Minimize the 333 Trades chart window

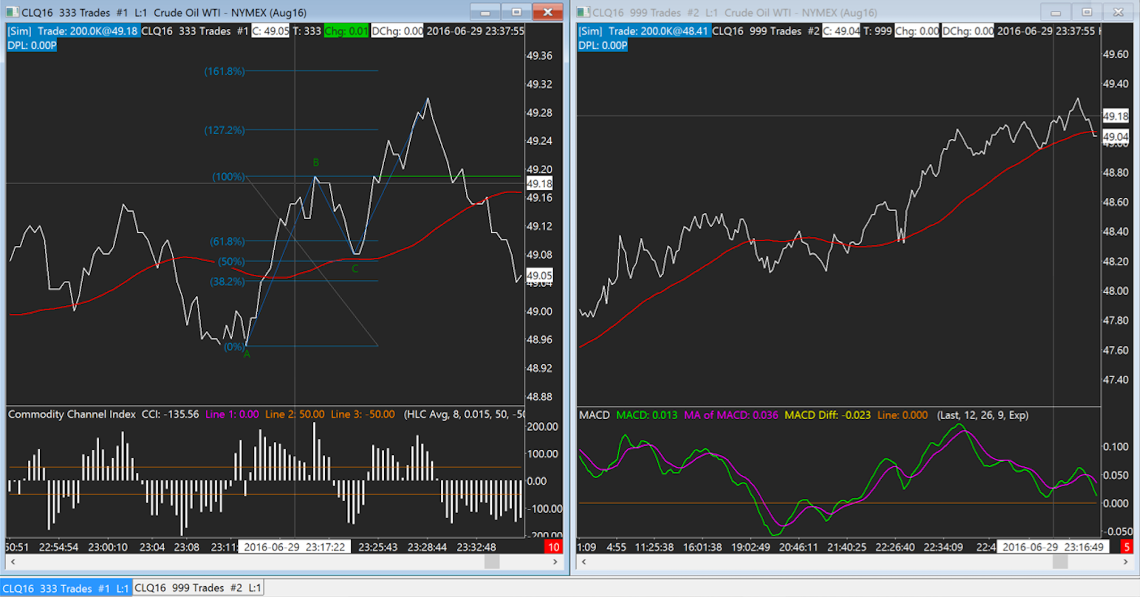click(485, 12)
